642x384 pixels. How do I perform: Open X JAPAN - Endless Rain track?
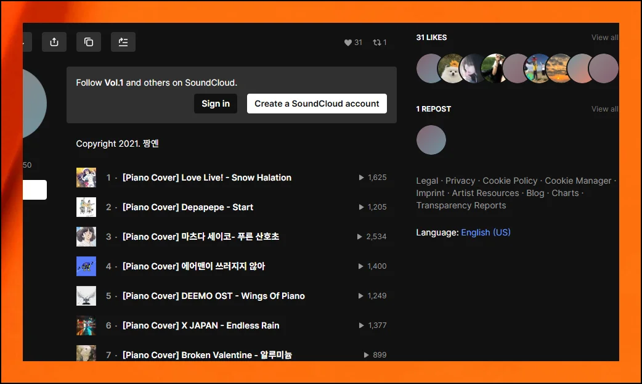click(201, 325)
